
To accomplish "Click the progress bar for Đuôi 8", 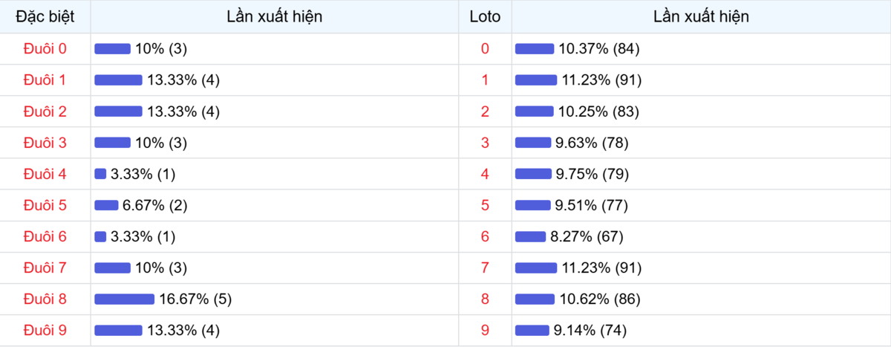I will pyautogui.click(x=124, y=299).
